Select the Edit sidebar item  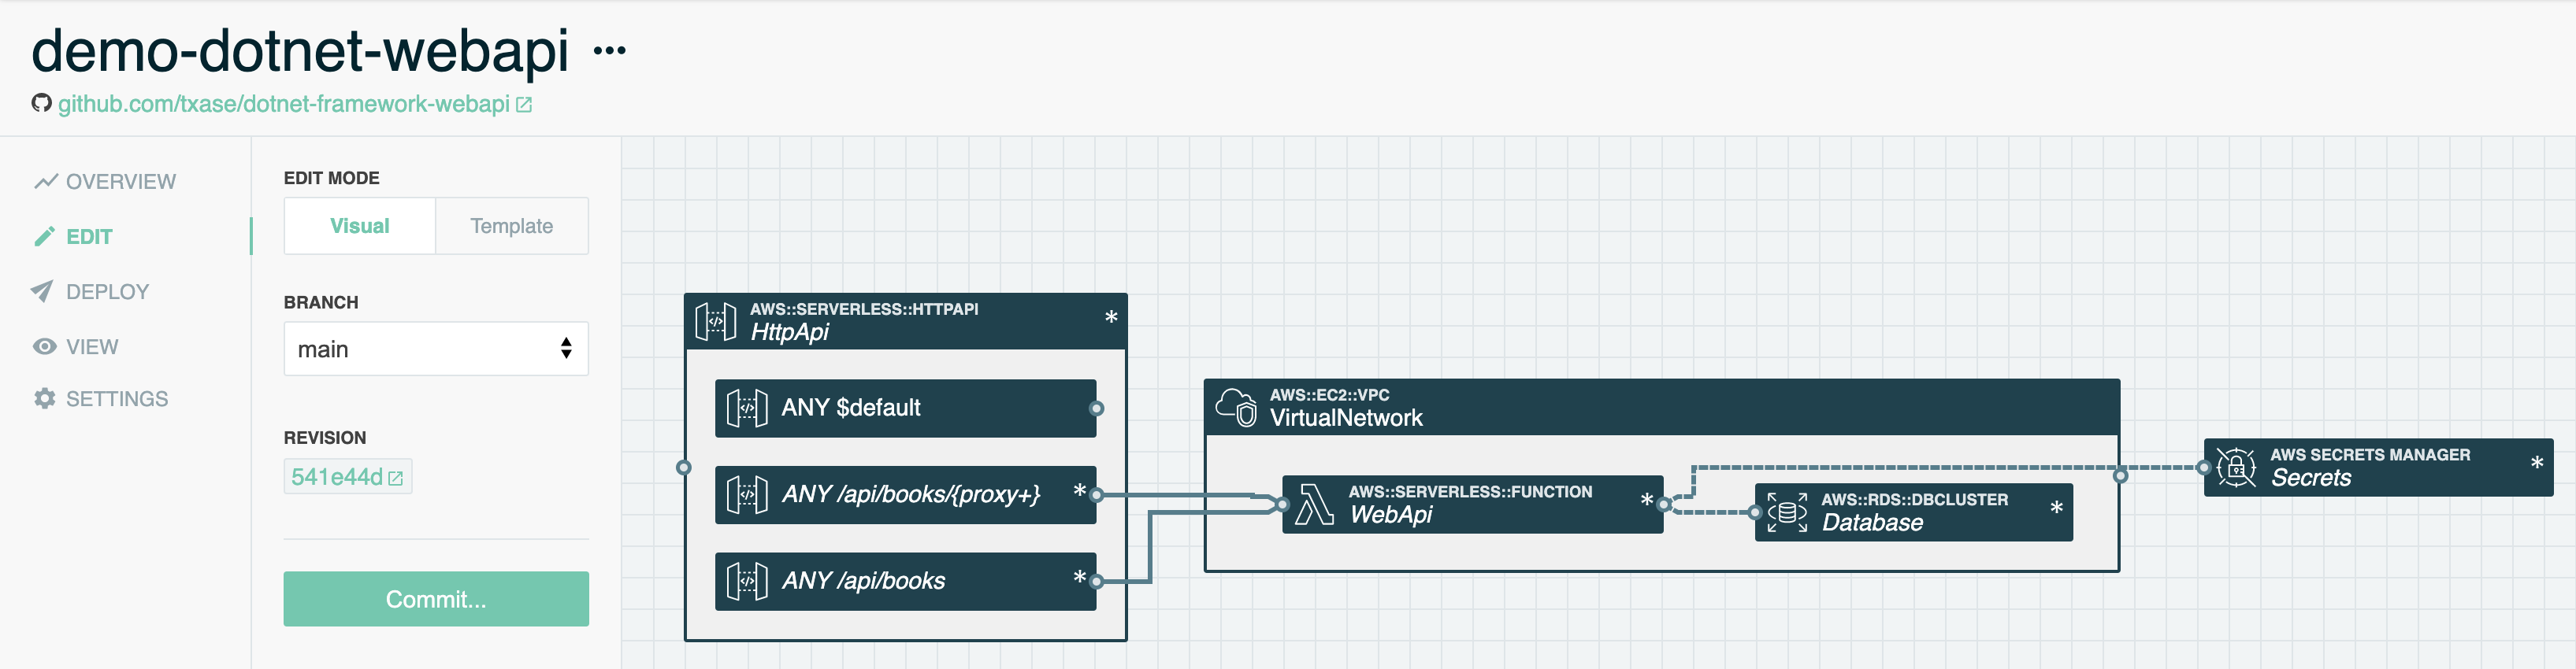[74, 237]
